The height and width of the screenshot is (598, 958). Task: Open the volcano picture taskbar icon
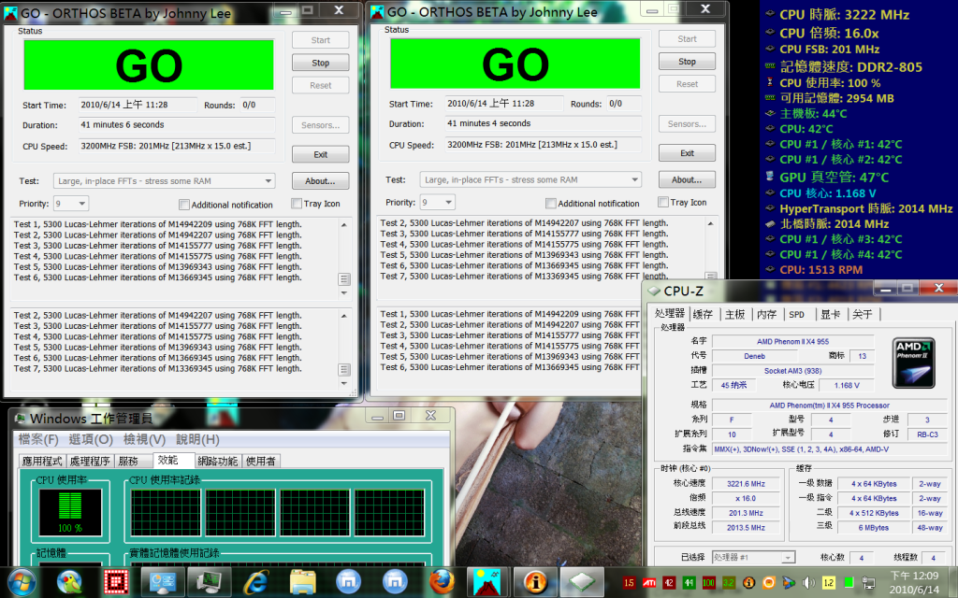tap(486, 582)
